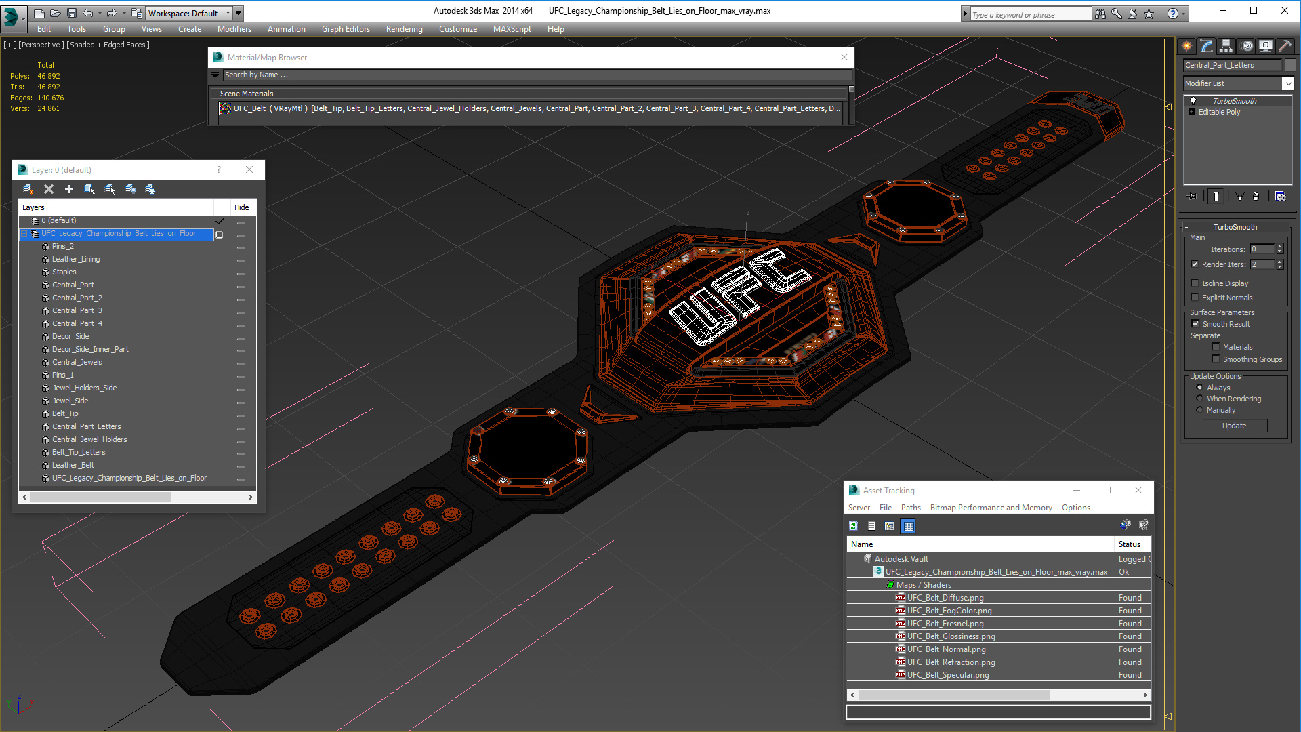
Task: Click the Pin Stack icon
Action: click(1193, 196)
